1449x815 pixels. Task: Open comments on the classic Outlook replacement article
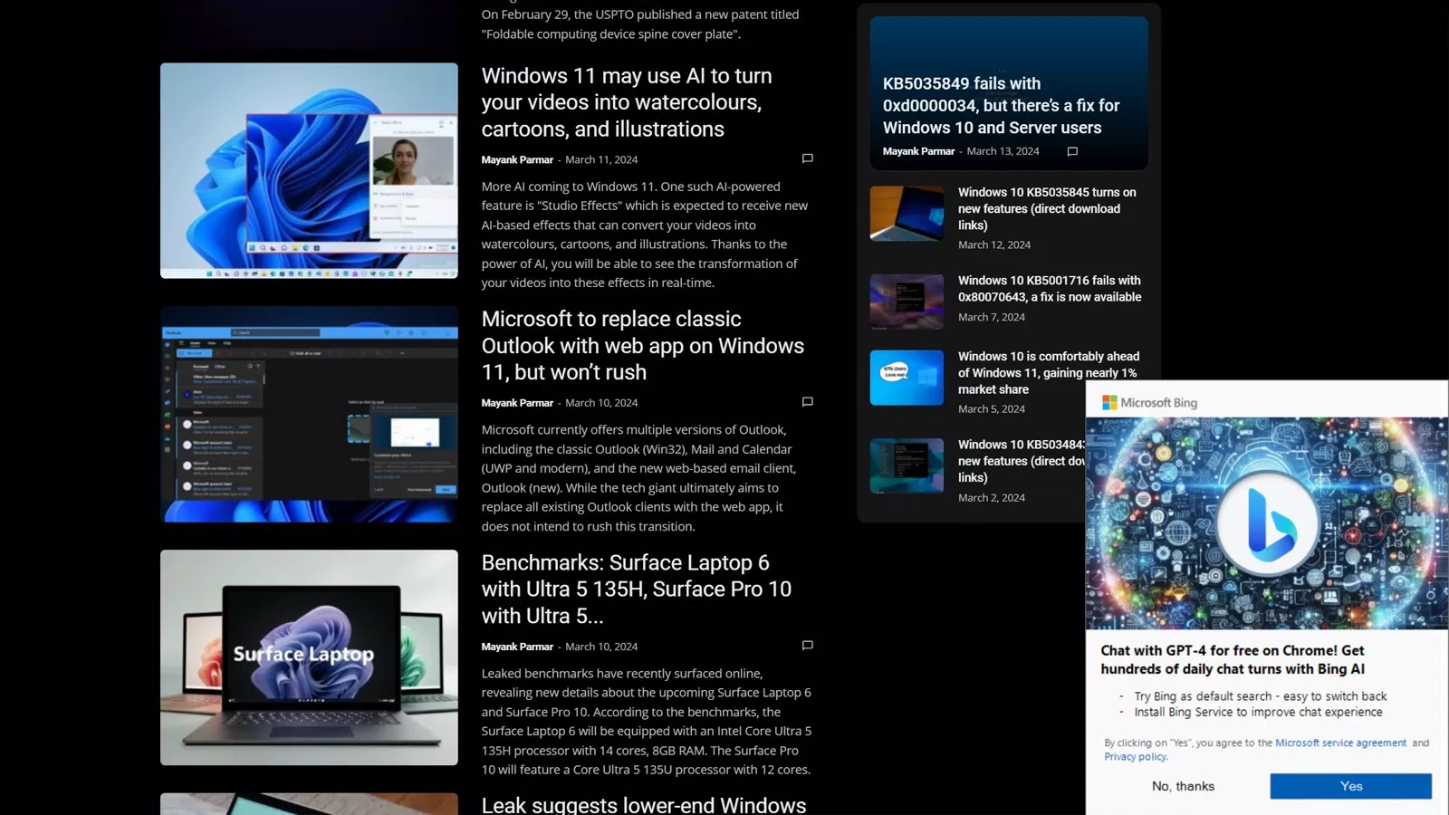coord(807,401)
